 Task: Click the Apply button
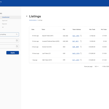coord(12,53)
